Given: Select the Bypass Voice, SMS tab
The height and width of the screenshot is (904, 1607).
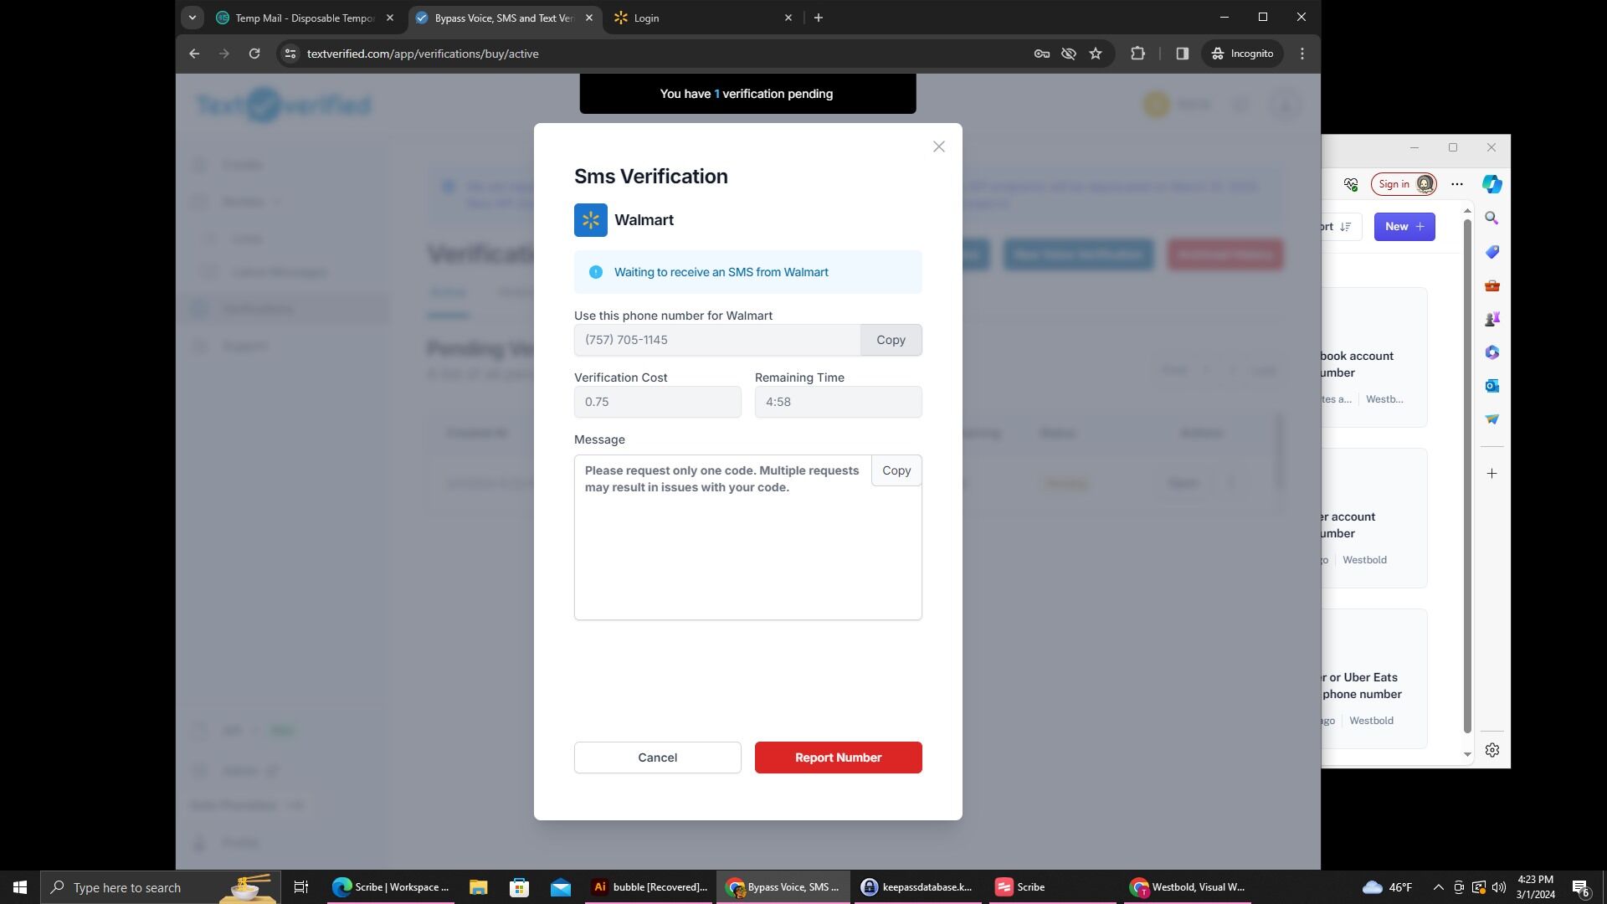Looking at the screenshot, I should click(x=504, y=18).
